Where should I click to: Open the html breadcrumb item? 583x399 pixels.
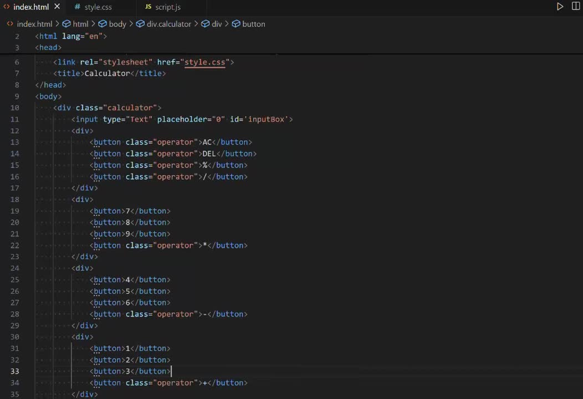[x=80, y=24]
